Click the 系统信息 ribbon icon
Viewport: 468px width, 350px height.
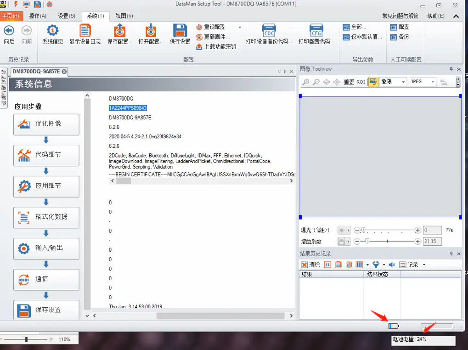point(53,31)
